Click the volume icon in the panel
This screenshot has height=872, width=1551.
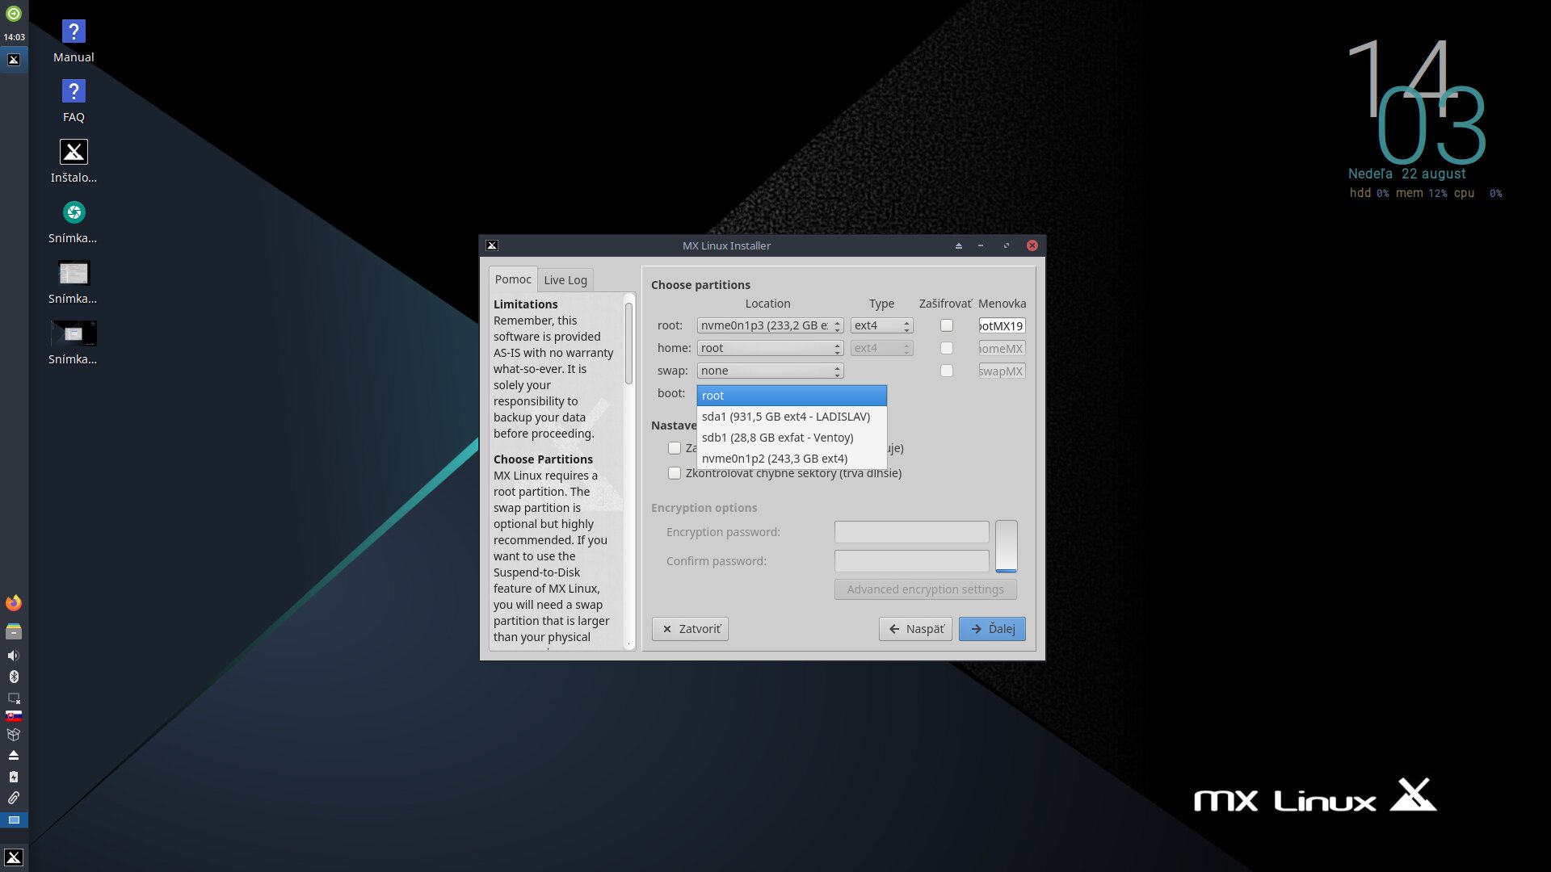tap(14, 656)
